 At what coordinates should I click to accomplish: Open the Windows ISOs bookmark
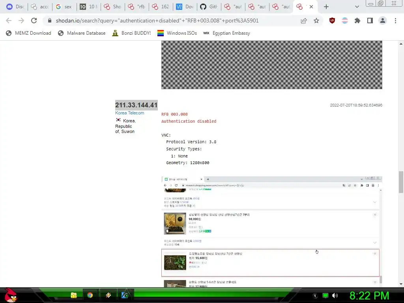[177, 33]
